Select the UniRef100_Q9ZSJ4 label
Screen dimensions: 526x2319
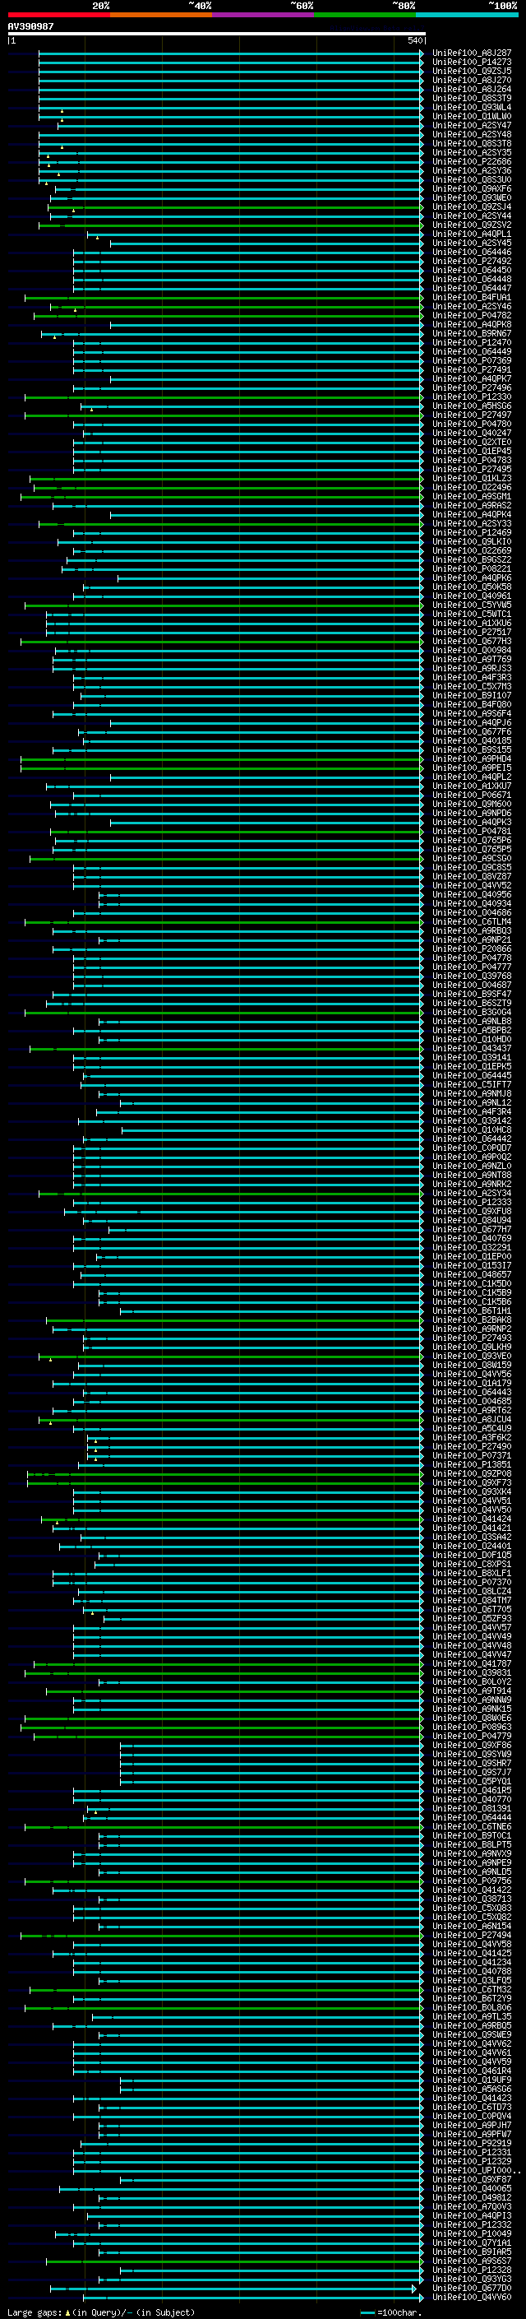(472, 207)
